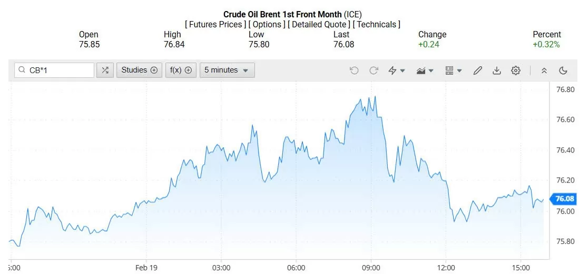Collapse the toolbar with double chevron

(x=544, y=70)
